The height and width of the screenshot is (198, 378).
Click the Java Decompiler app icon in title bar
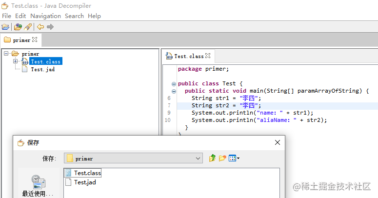coord(5,5)
